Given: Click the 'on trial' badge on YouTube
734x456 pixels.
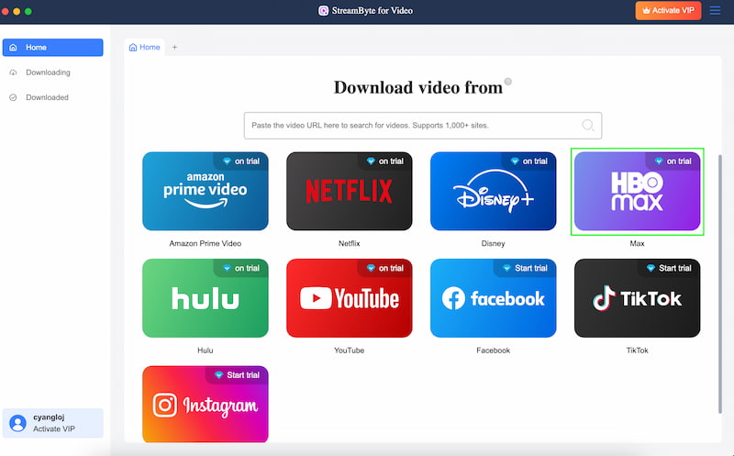Looking at the screenshot, I should (x=385, y=268).
